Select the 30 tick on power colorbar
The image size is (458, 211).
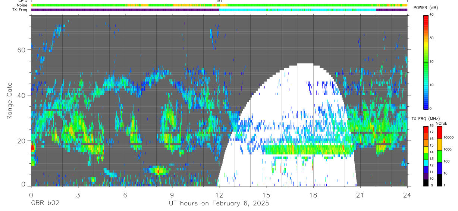coord(432,38)
